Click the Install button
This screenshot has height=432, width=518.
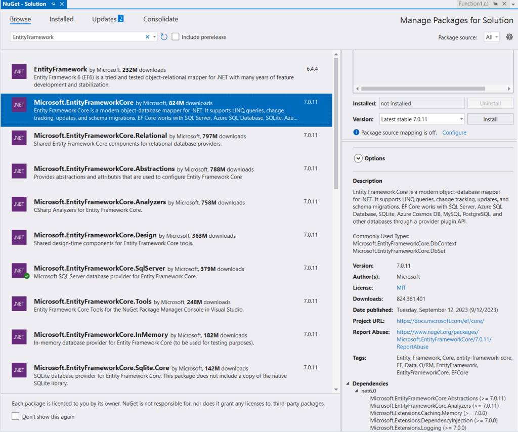click(x=490, y=119)
